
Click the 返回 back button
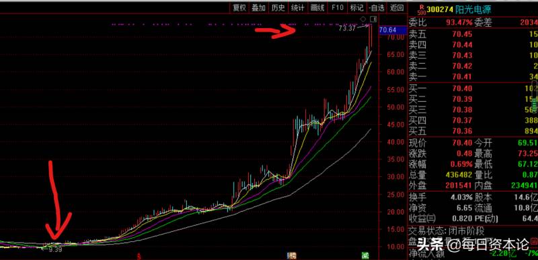coord(397,8)
